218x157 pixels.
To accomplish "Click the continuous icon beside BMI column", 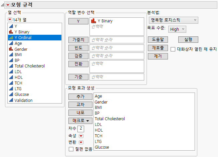I will tap(11, 55).
